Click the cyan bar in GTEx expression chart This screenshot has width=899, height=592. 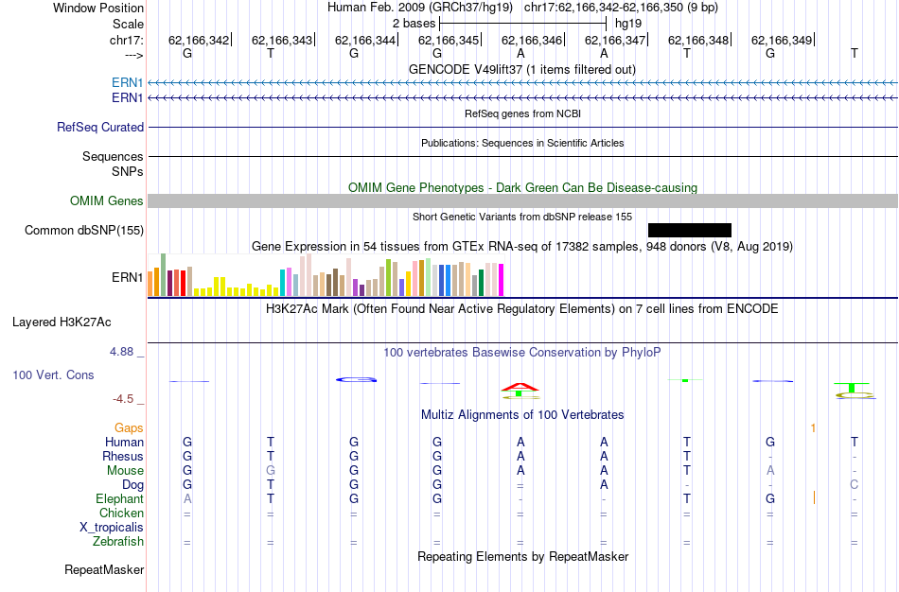click(282, 283)
